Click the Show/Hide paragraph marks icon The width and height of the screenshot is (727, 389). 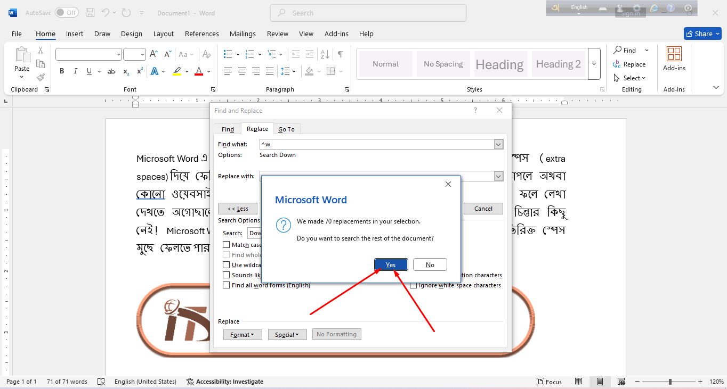340,54
